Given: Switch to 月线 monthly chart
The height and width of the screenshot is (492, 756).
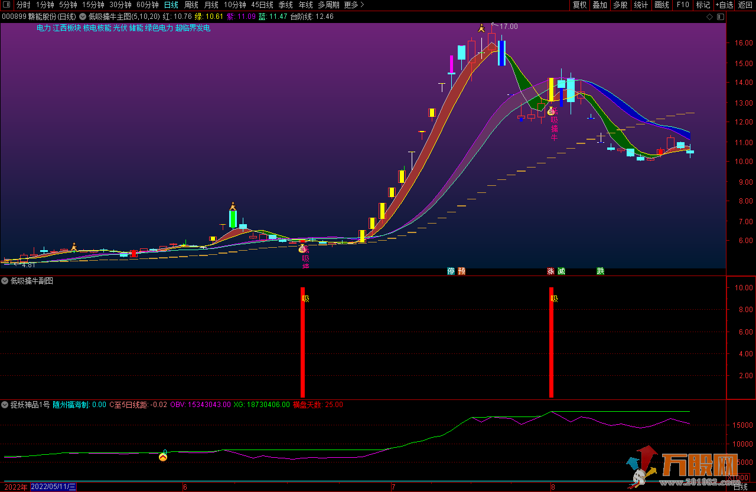Looking at the screenshot, I should pos(211,5).
